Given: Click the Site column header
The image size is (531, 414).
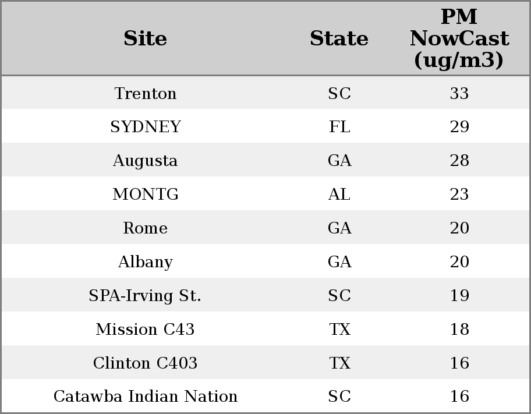Looking at the screenshot, I should pyautogui.click(x=146, y=39).
